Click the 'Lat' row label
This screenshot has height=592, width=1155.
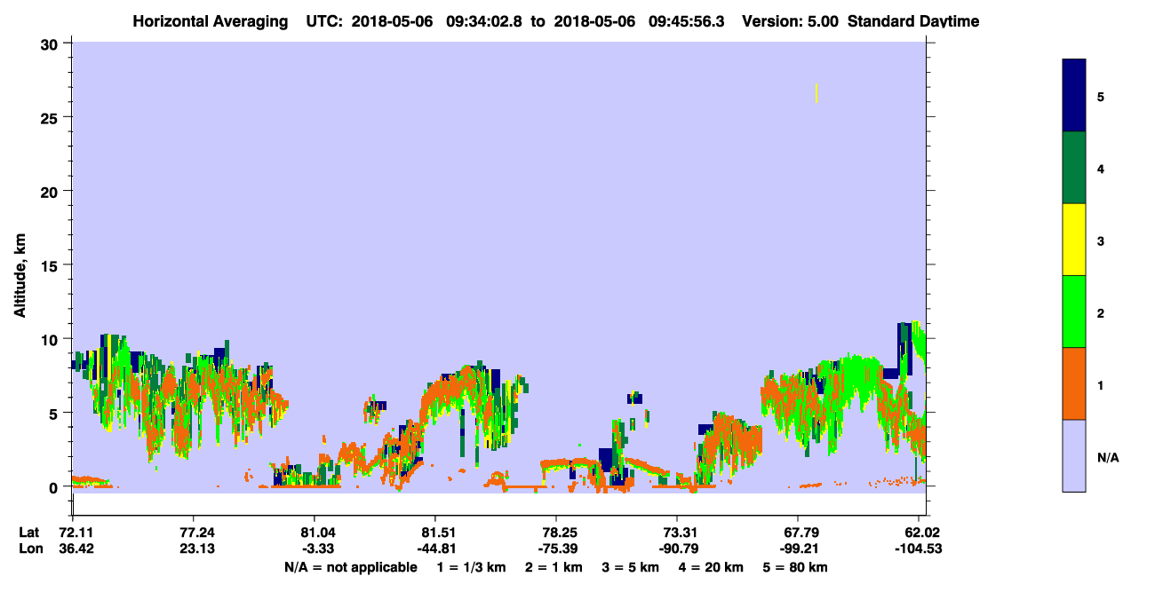29,533
